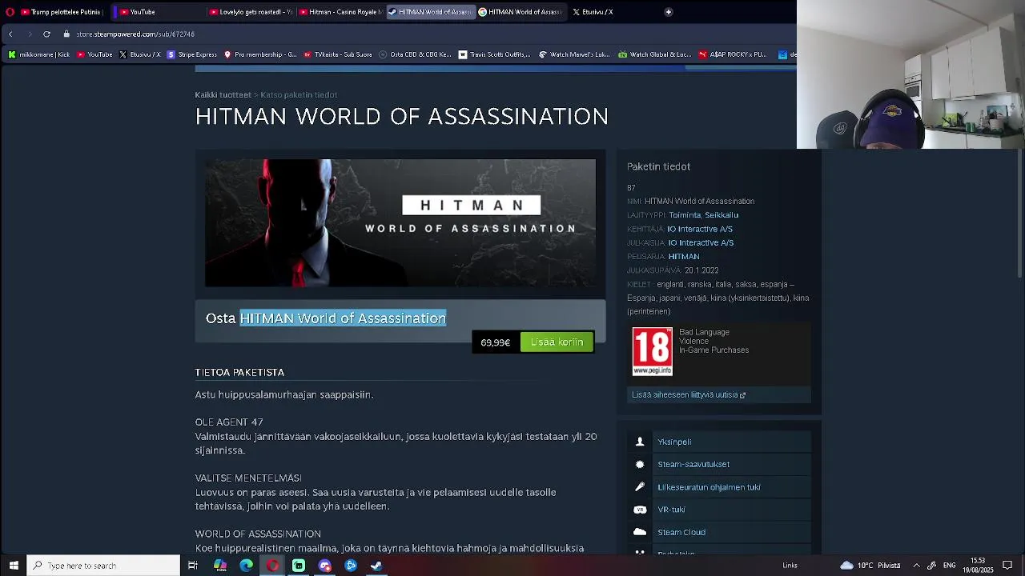The width and height of the screenshot is (1025, 576).
Task: Click the Links toolbar label on taskbar
Action: click(x=790, y=566)
